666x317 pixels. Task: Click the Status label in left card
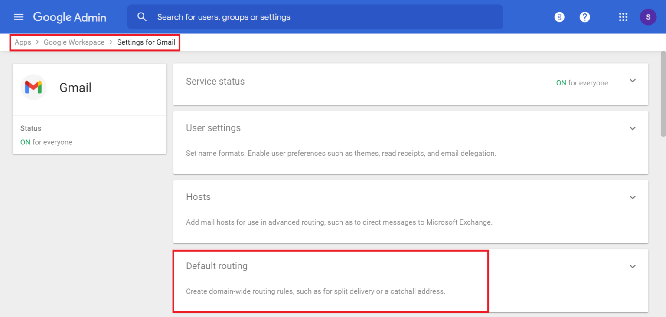pos(31,128)
